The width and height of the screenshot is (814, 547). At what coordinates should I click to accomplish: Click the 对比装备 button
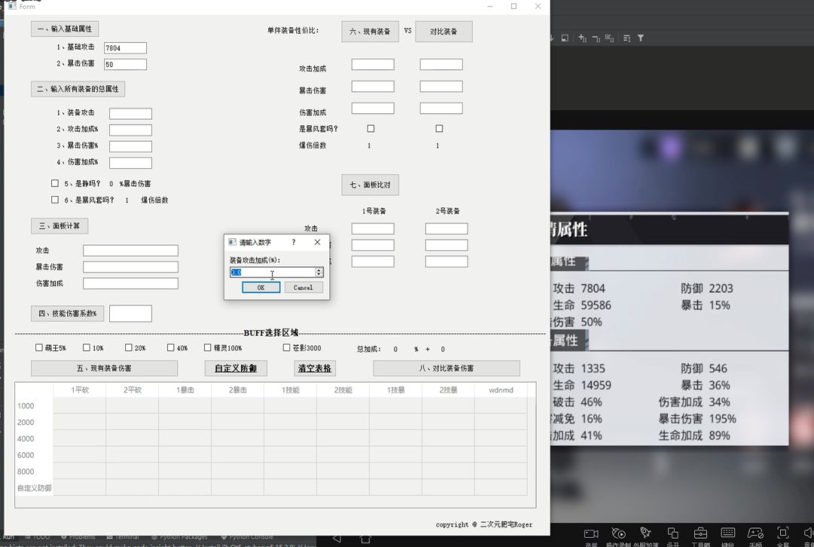click(x=444, y=31)
